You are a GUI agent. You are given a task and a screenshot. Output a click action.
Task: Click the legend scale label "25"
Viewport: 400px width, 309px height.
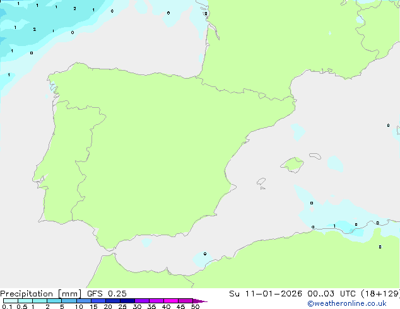(122, 306)
